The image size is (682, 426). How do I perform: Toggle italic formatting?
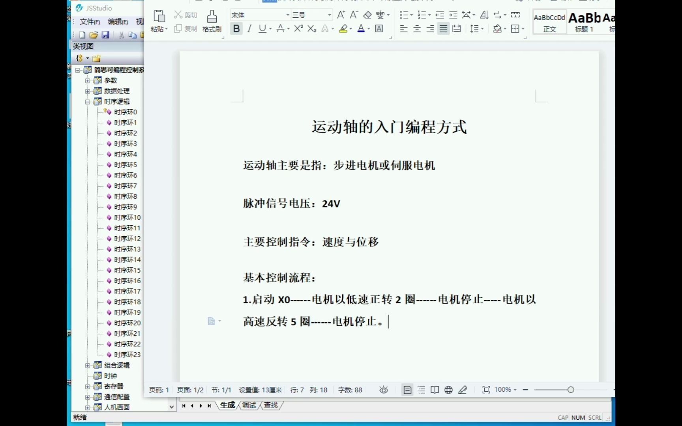click(249, 28)
